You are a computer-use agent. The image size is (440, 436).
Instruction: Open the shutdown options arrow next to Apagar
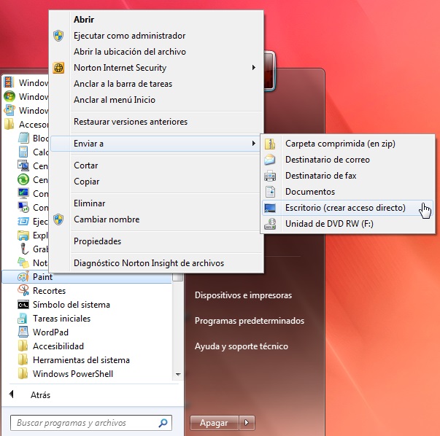(x=247, y=423)
